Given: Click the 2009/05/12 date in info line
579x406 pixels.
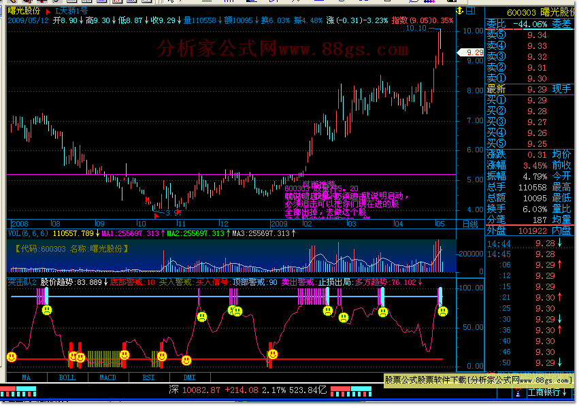Looking at the screenshot, I should click(28, 20).
